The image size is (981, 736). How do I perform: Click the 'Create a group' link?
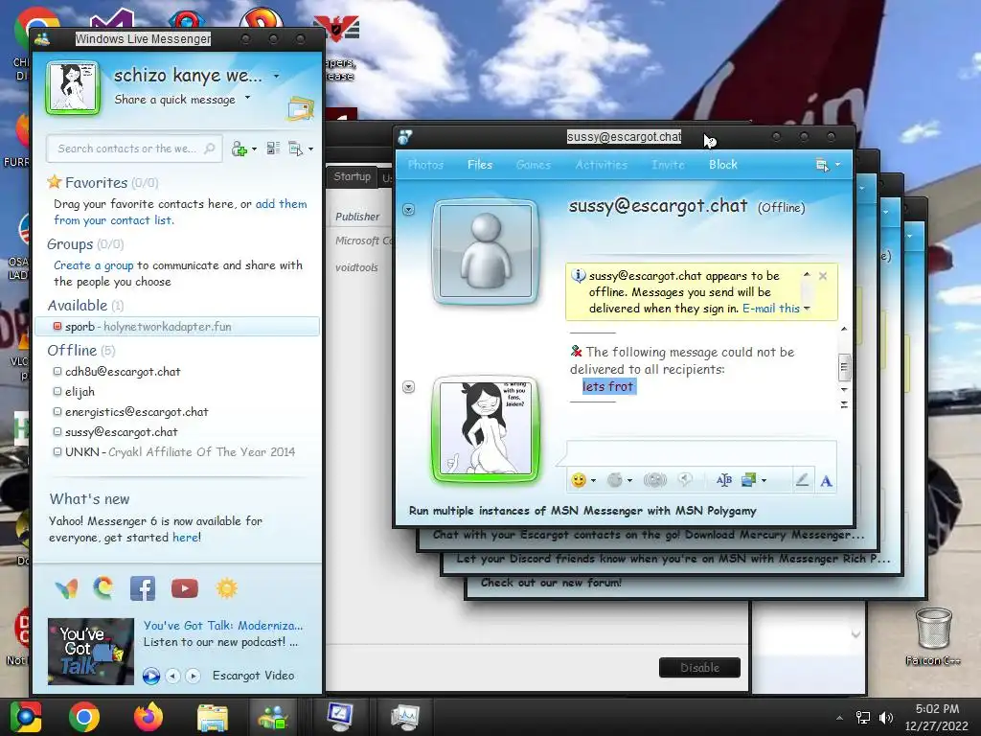pyautogui.click(x=93, y=265)
